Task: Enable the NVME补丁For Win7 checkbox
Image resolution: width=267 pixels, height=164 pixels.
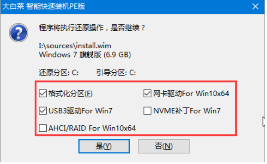Action: tap(147, 111)
